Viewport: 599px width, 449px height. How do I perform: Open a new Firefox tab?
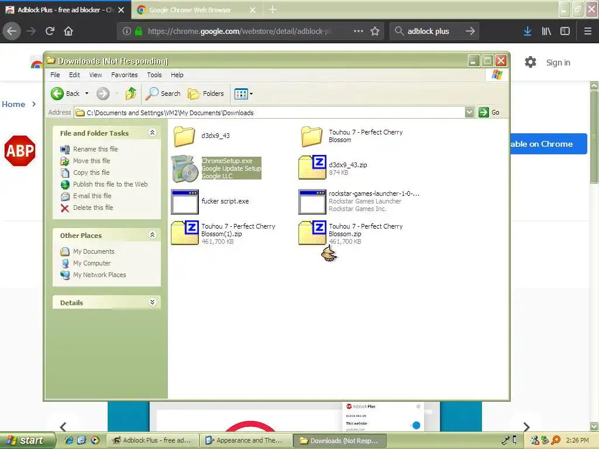coord(273,9)
